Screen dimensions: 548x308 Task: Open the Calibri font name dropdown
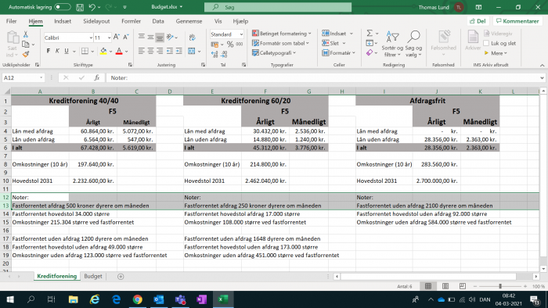pyautogui.click(x=91, y=38)
